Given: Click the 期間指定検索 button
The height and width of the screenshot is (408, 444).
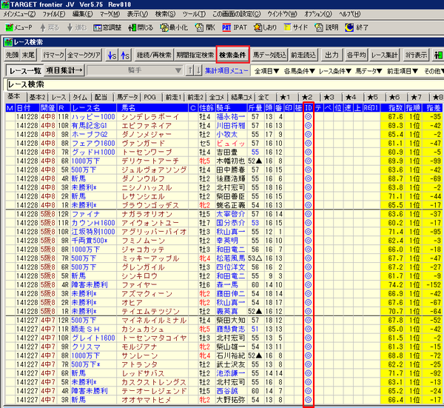Looking at the screenshot, I should pos(195,55).
